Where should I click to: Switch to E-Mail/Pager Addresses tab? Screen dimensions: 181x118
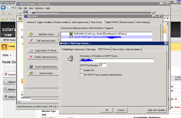coord(73,50)
